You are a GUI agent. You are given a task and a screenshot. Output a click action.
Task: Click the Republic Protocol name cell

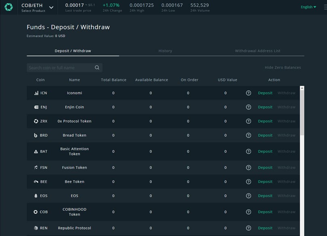tap(74, 228)
